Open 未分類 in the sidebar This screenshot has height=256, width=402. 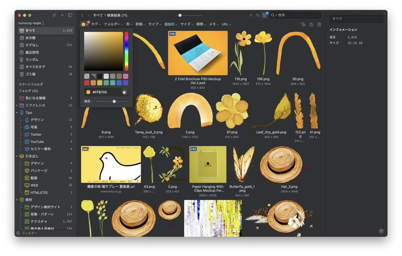46,38
